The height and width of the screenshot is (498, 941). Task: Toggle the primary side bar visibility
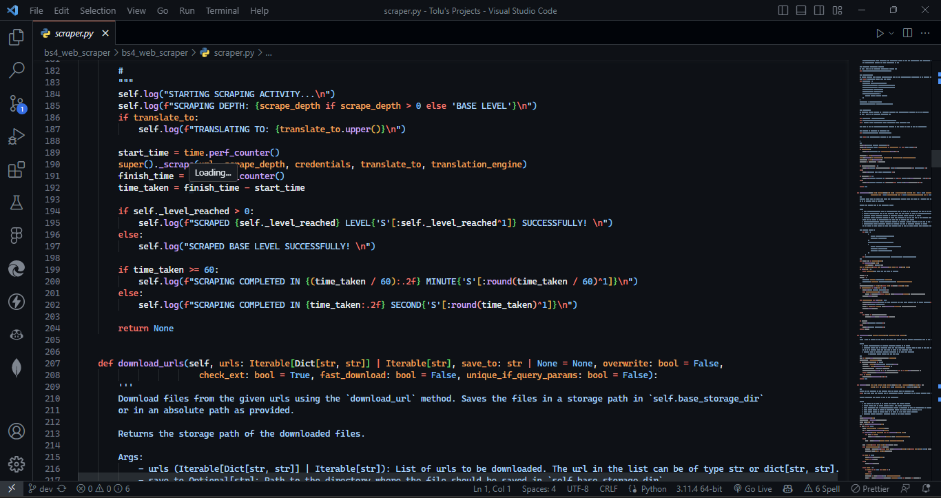pos(783,10)
